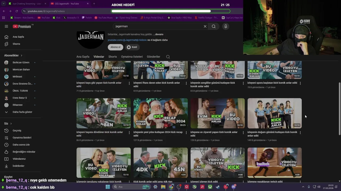Image resolution: width=341 pixels, height=191 pixels.
Task: Open Berkcan Güven subscription channel
Action: (x=21, y=63)
